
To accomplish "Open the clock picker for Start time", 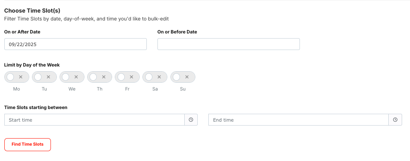I will [191, 120].
